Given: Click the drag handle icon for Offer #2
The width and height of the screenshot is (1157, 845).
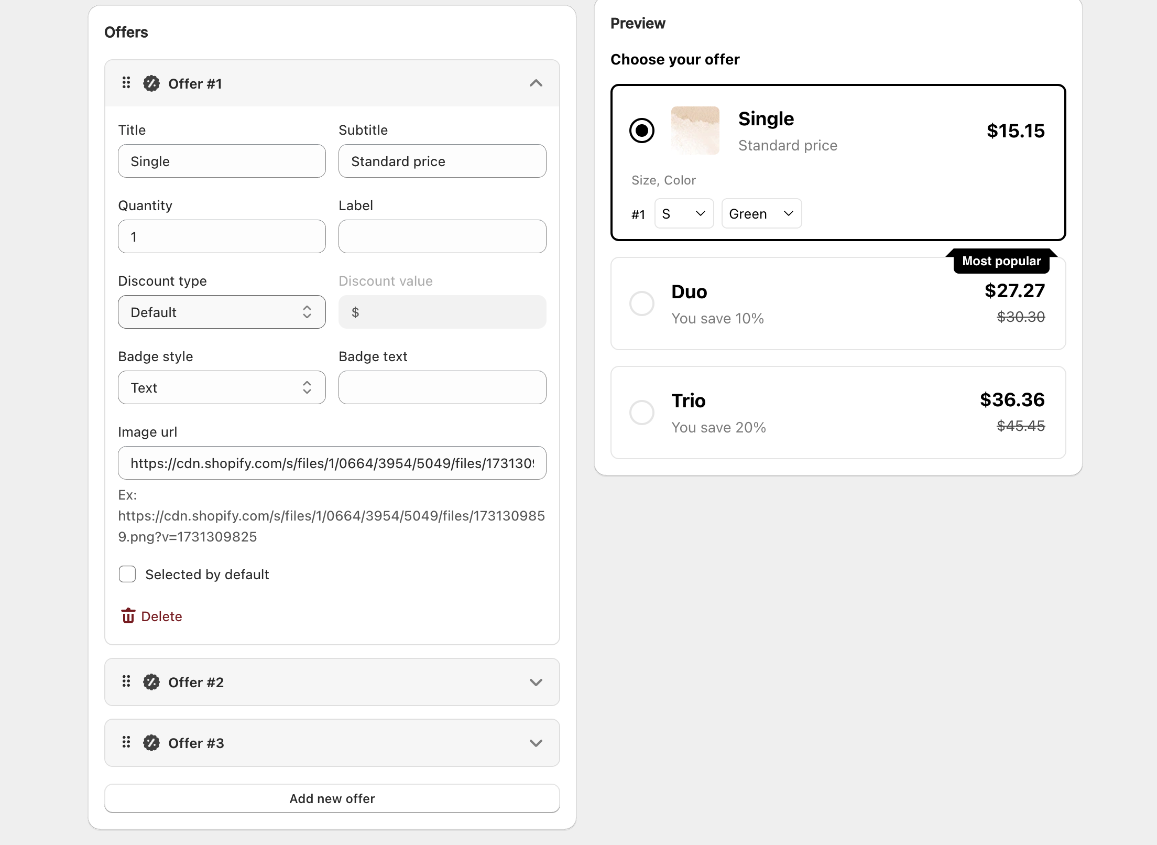Looking at the screenshot, I should click(x=126, y=681).
